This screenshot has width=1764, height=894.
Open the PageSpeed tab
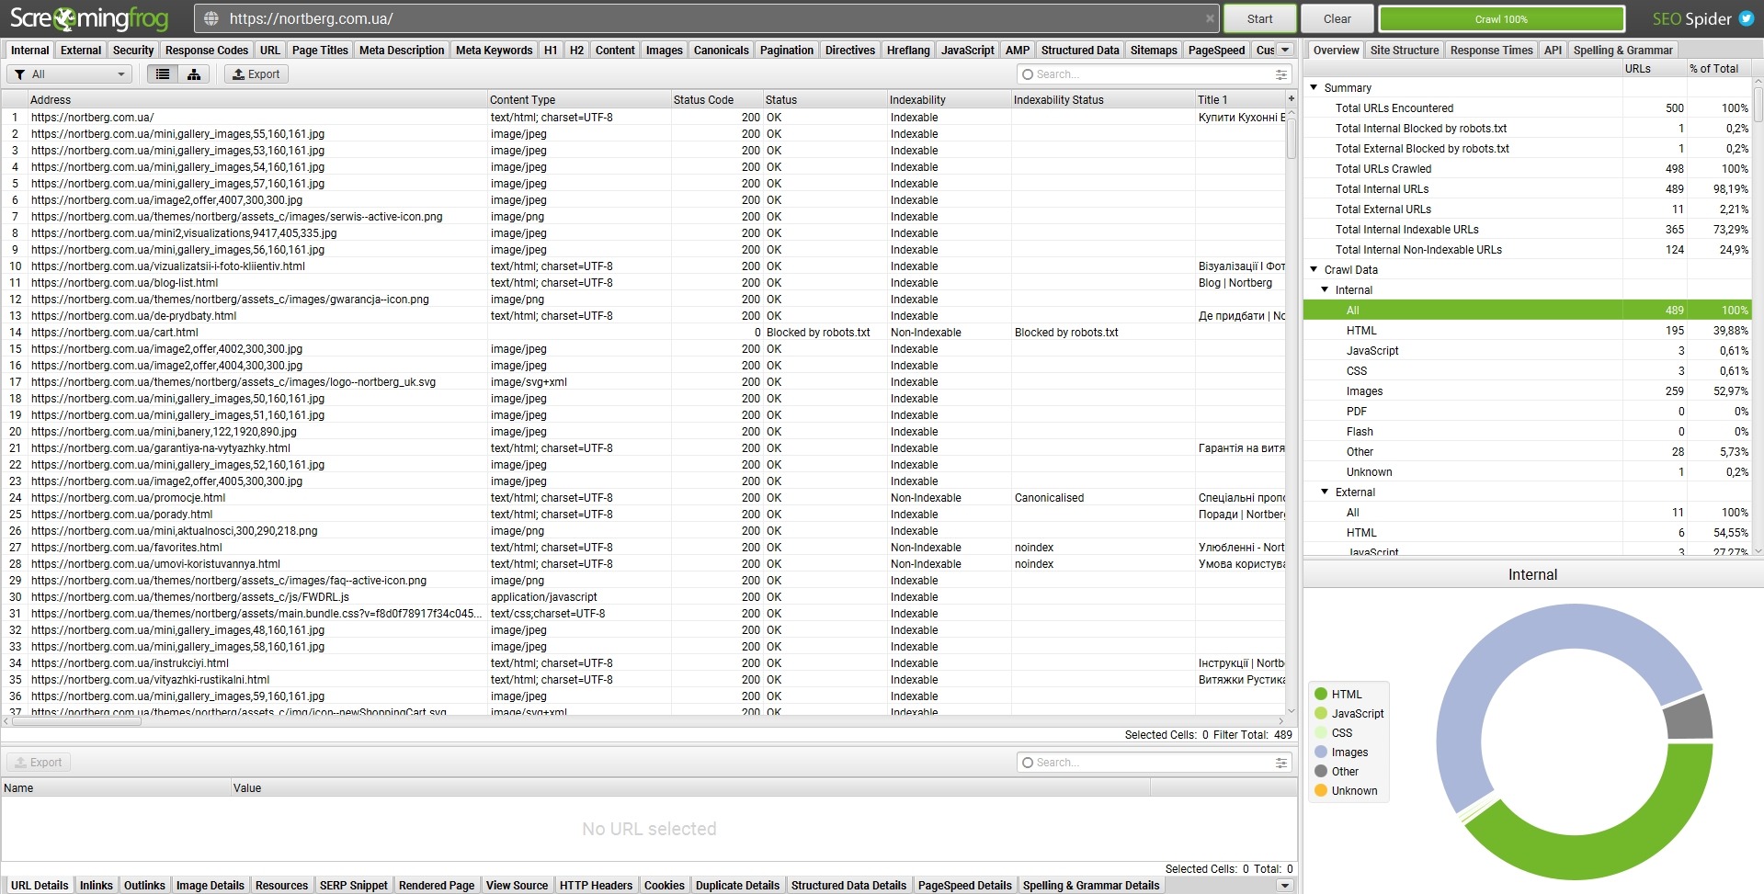point(1216,50)
